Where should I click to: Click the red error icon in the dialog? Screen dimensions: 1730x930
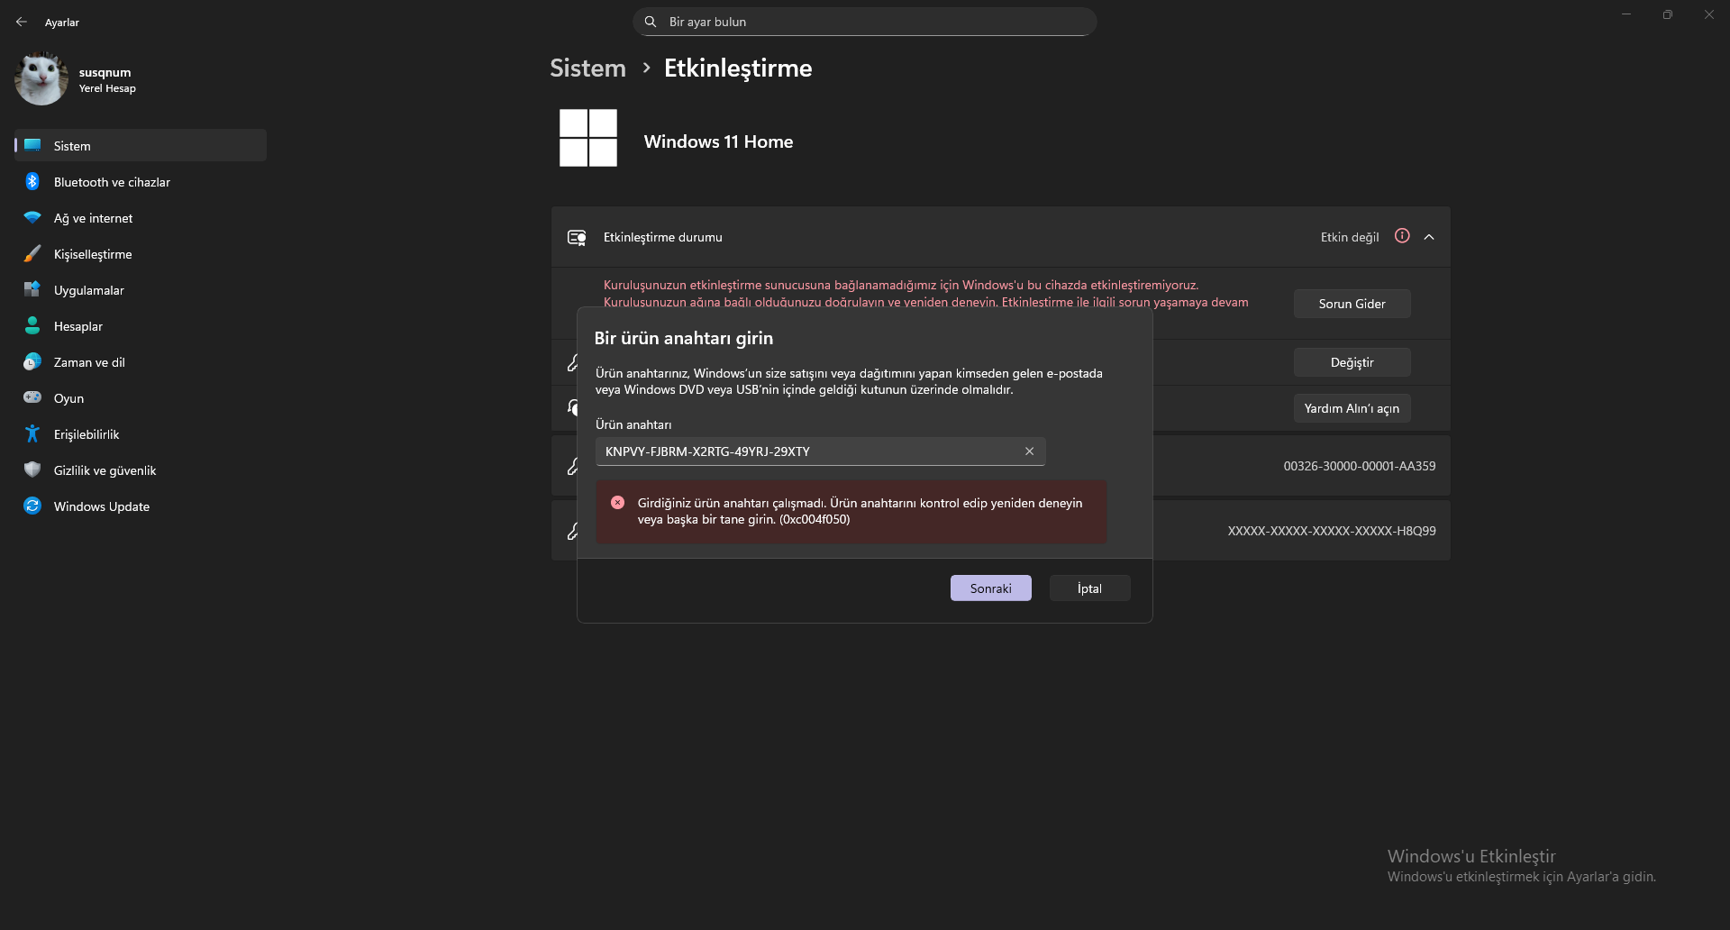617,503
